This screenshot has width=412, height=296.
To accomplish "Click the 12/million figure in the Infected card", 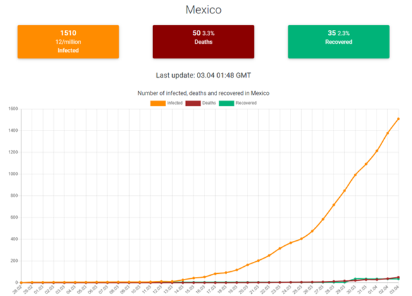I will tap(68, 41).
